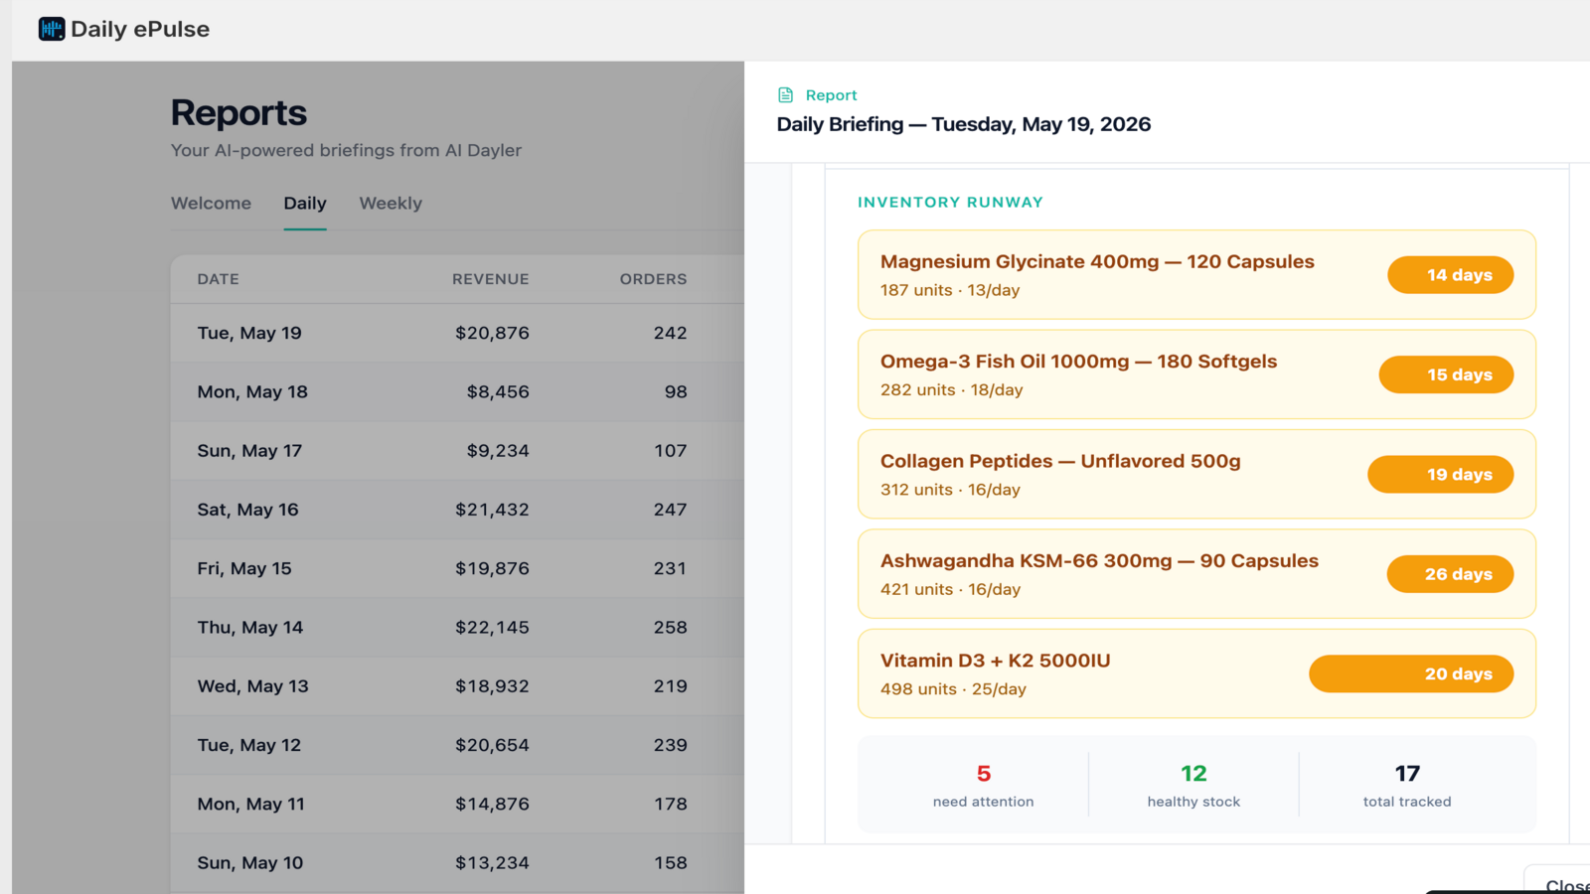Click the 178 orders cell
The height and width of the screenshot is (894, 1590).
(x=670, y=804)
